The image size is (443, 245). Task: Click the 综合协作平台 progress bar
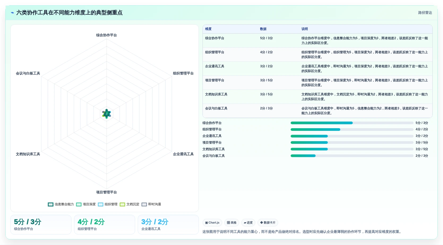click(352, 123)
